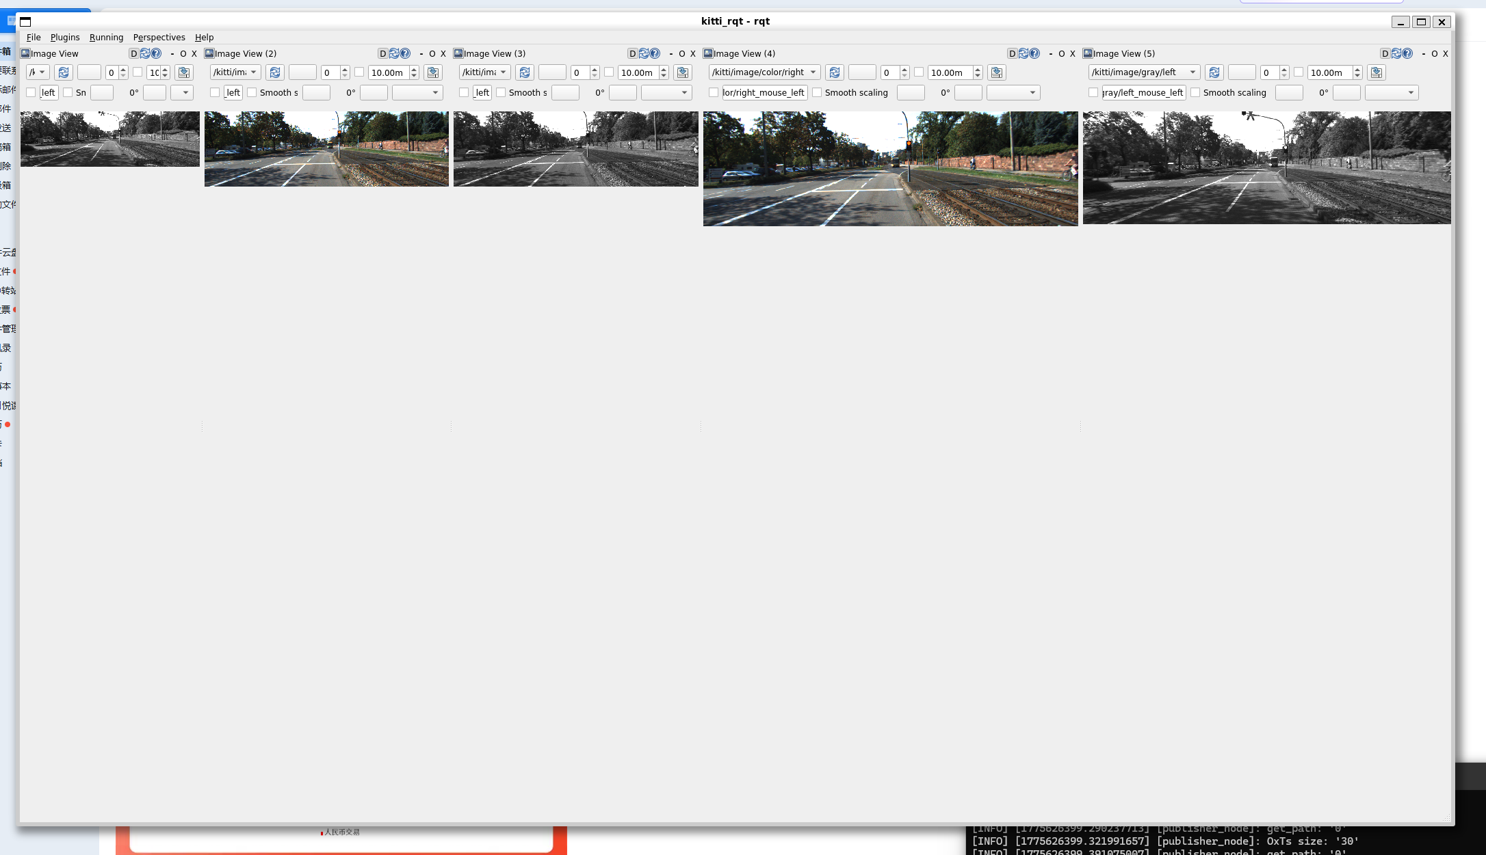Screen dimensions: 1486x855
Task: Reload the first Image View plugin
Action: [145, 53]
